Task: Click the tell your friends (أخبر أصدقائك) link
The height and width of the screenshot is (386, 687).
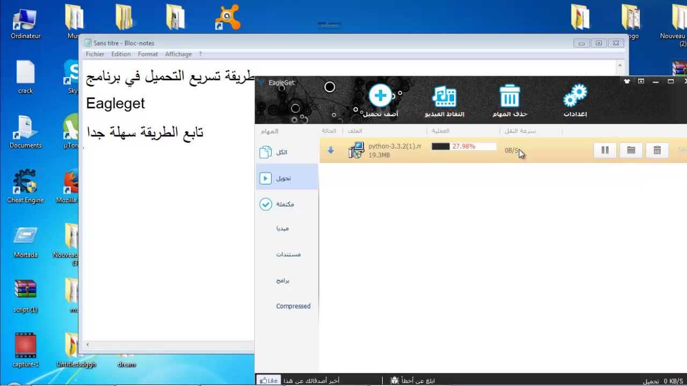Action: point(311,381)
